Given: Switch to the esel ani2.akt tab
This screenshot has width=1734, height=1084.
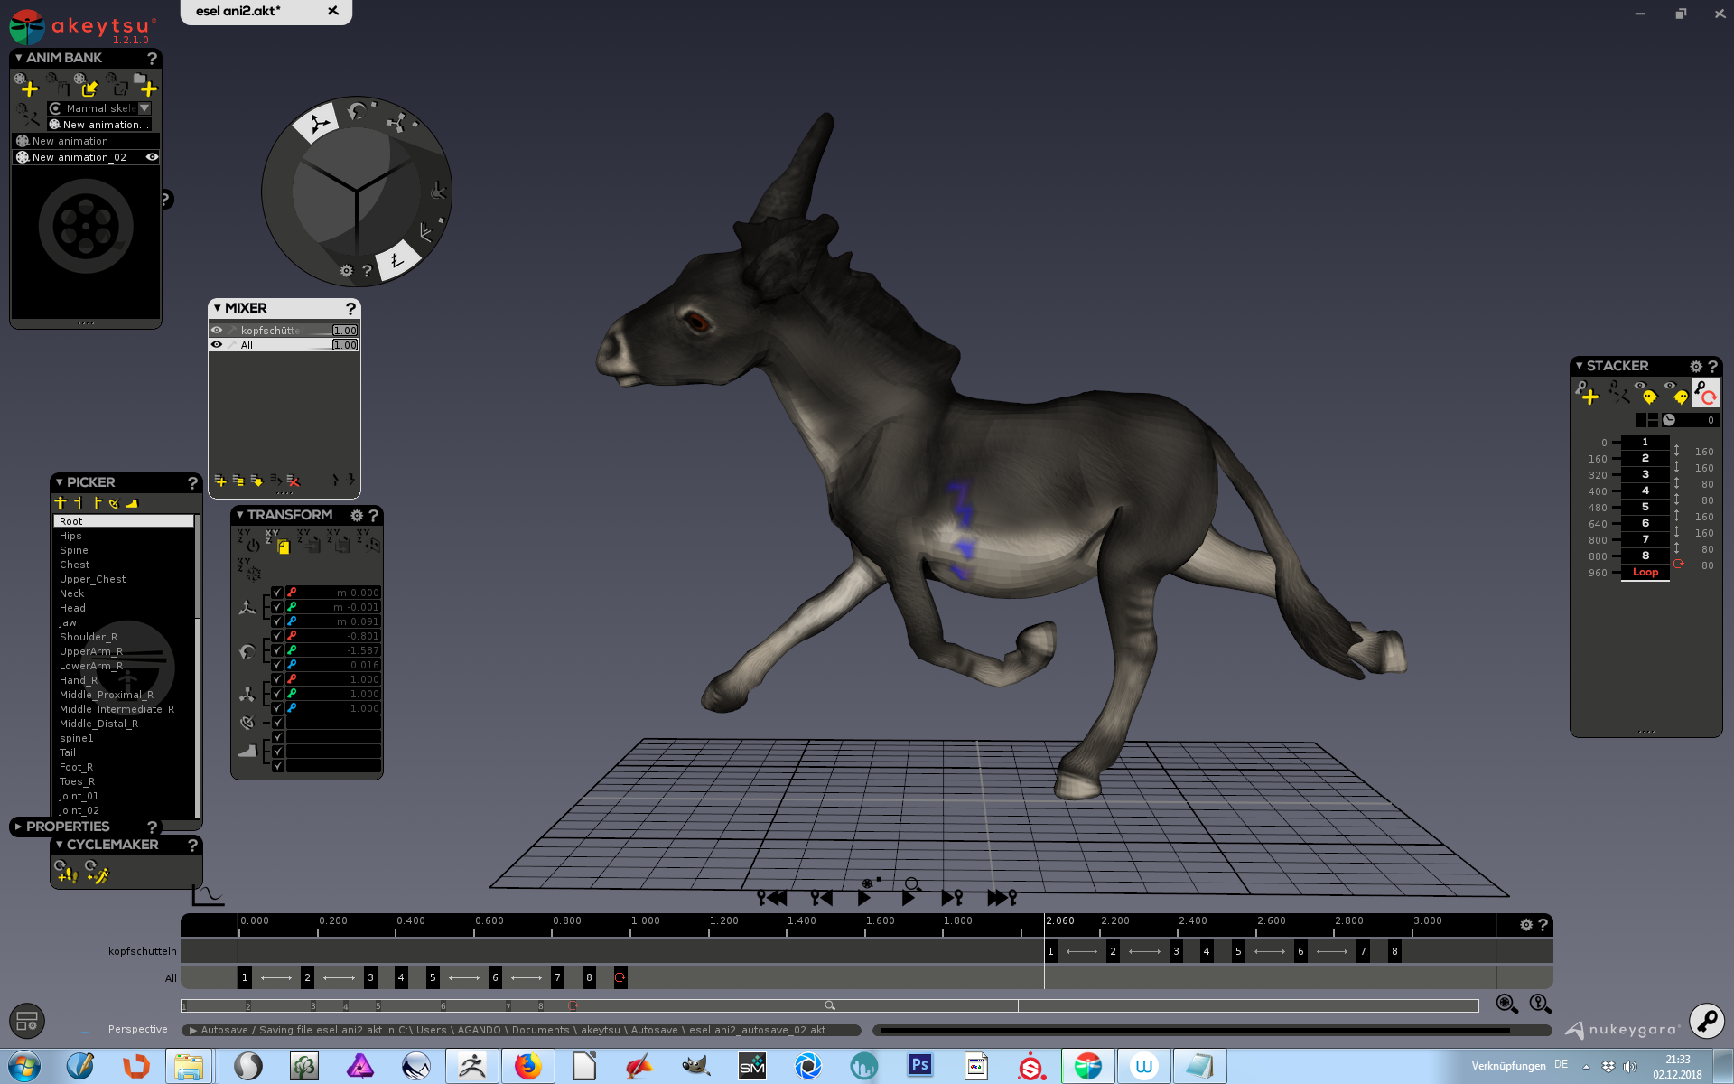Looking at the screenshot, I should pyautogui.click(x=238, y=11).
